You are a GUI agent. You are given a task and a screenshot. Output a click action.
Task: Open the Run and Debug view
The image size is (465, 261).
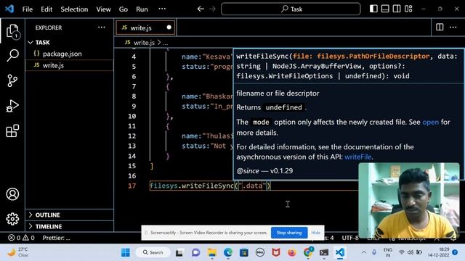click(12, 106)
